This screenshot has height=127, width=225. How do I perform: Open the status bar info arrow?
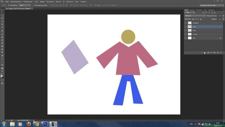(34, 120)
